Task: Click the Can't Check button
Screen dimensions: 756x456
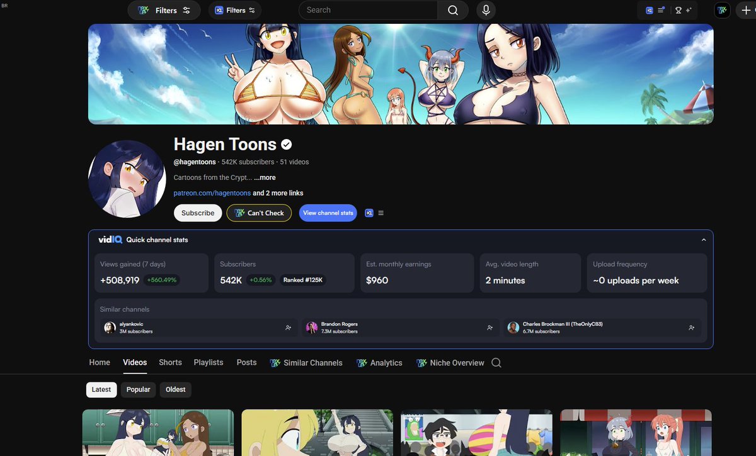Action: (259, 213)
